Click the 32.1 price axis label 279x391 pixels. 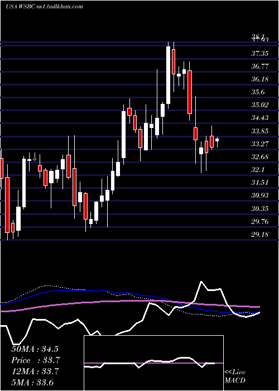(x=258, y=170)
